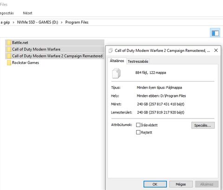Select the Call of Duty Modern Warfare row

(x=55, y=49)
